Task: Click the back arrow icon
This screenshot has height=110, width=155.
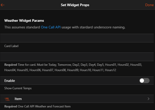Action: (3, 5)
